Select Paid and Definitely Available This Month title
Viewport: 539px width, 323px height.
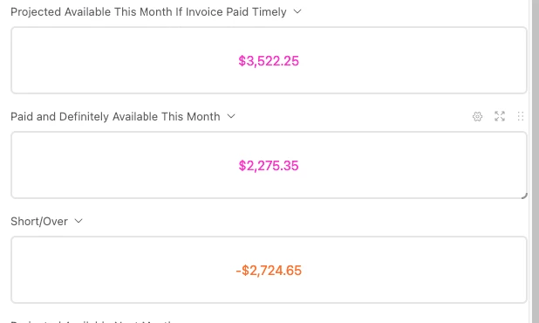point(115,117)
